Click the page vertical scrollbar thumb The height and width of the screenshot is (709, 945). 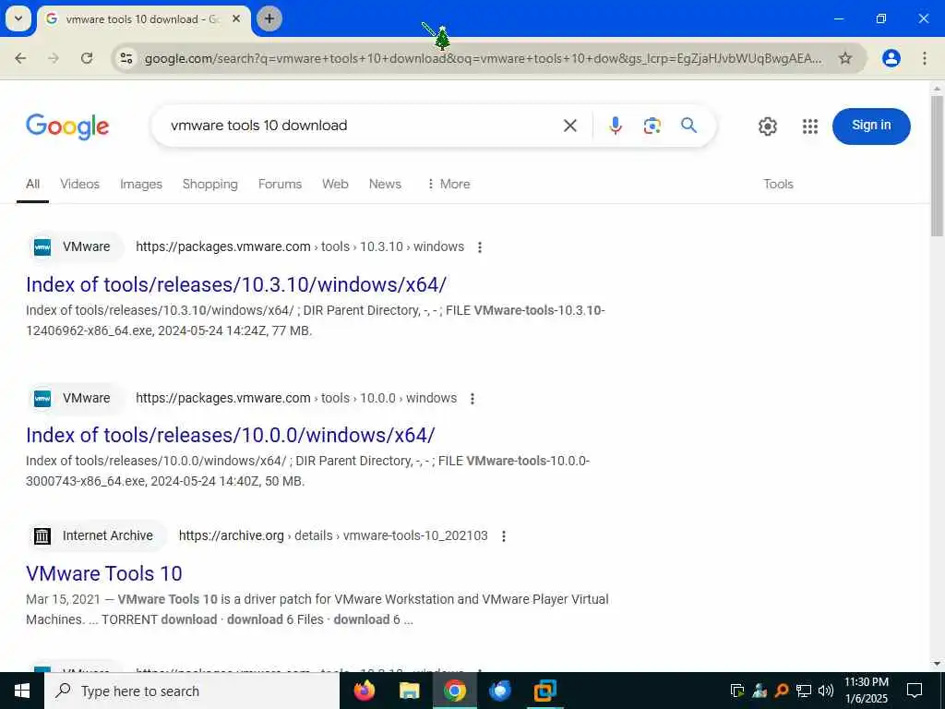[937, 166]
